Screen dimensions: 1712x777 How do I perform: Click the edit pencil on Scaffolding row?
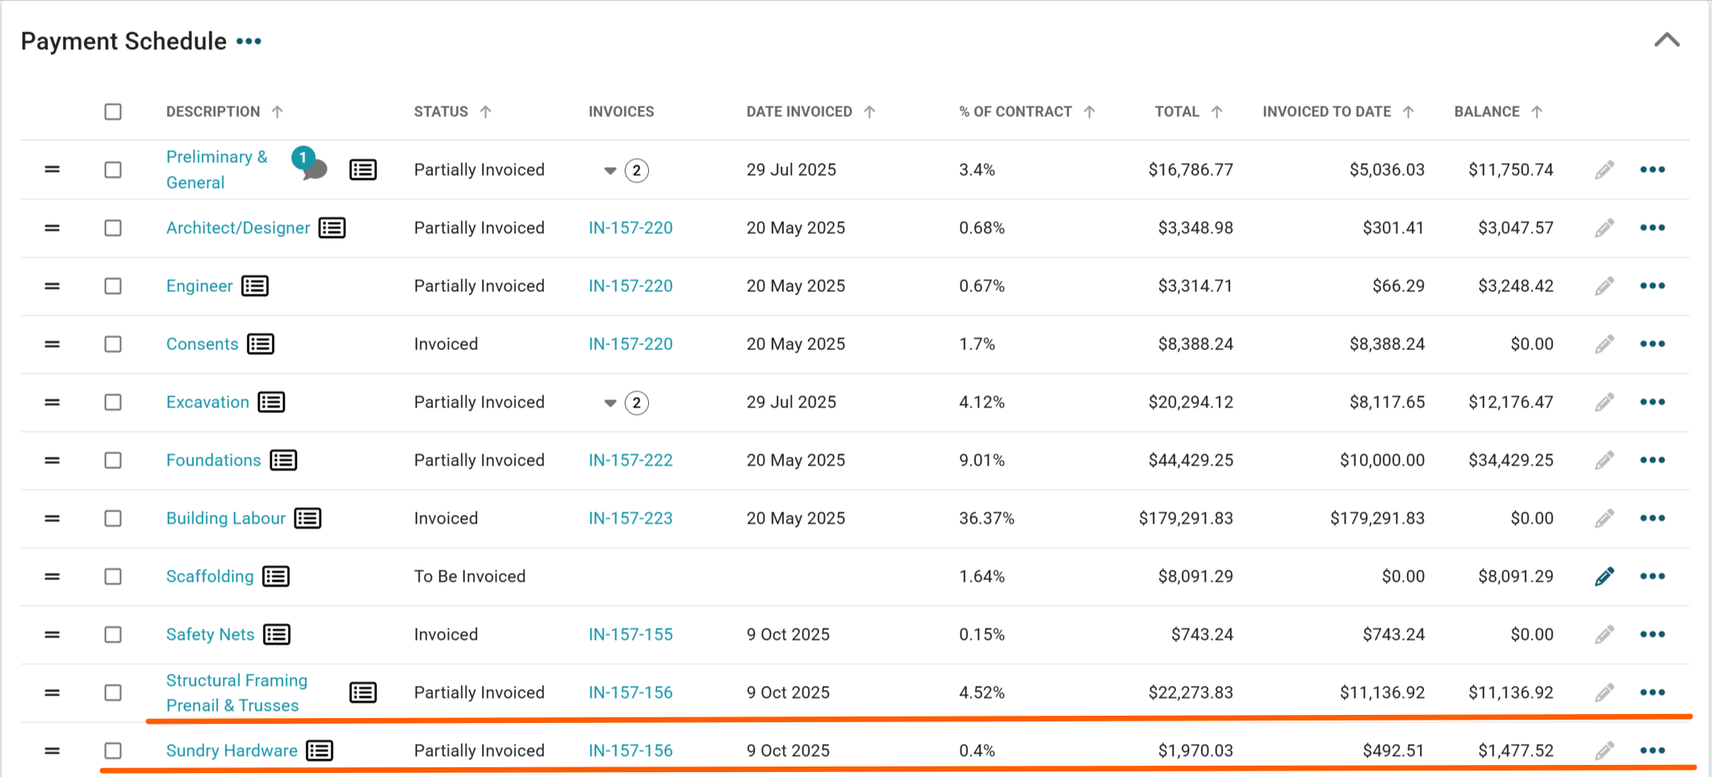point(1604,577)
